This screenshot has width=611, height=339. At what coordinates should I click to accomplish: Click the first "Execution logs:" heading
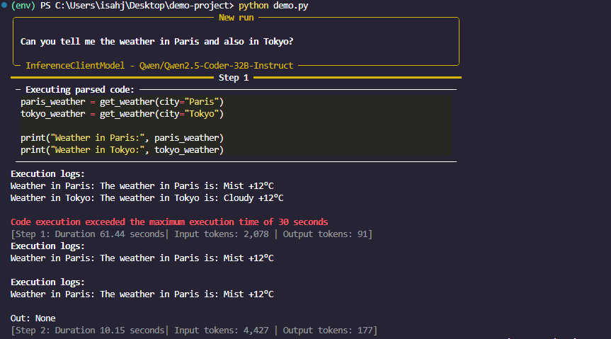click(x=48, y=173)
